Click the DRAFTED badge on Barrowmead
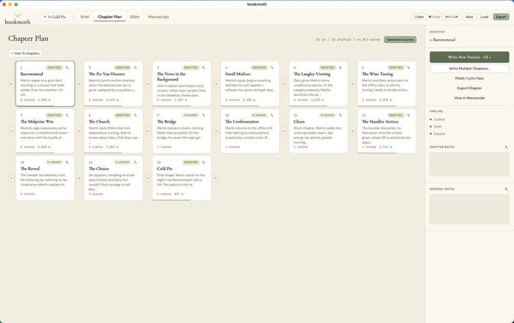514x323 pixels. coord(55,68)
